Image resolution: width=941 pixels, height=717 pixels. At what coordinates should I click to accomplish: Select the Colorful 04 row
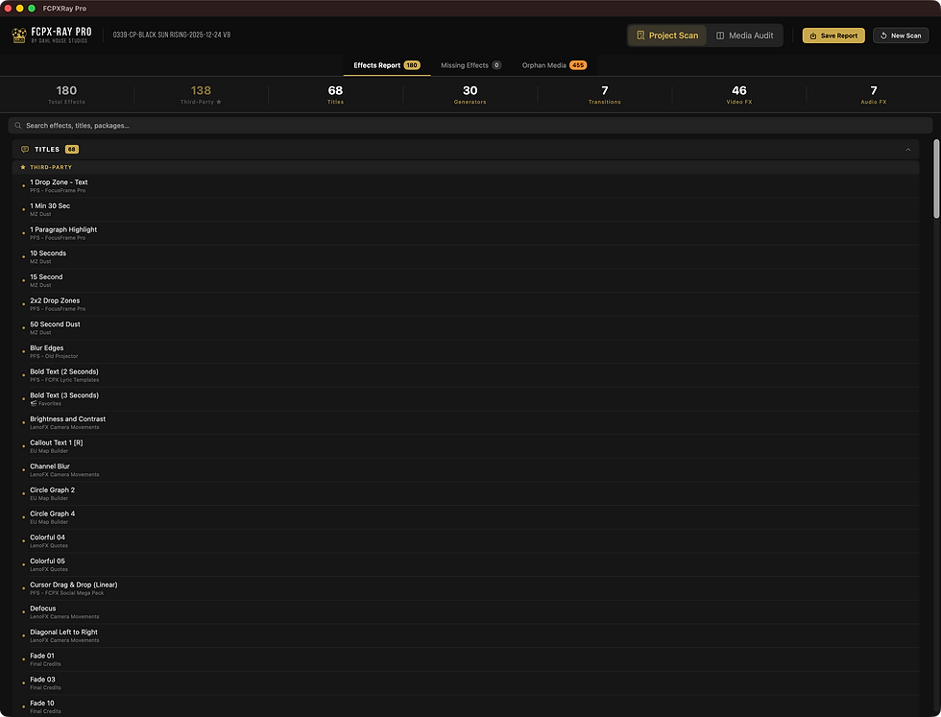click(466, 541)
